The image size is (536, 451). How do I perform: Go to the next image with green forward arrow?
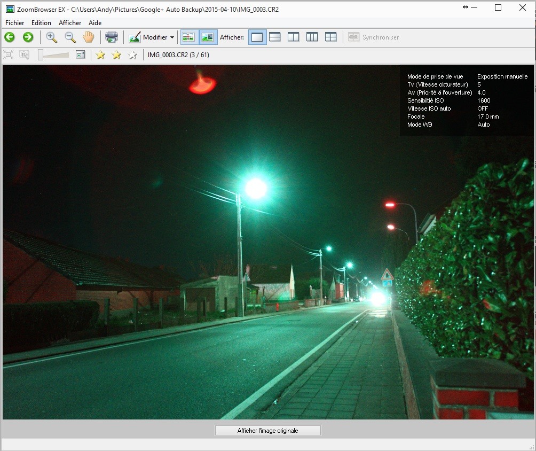pos(28,37)
